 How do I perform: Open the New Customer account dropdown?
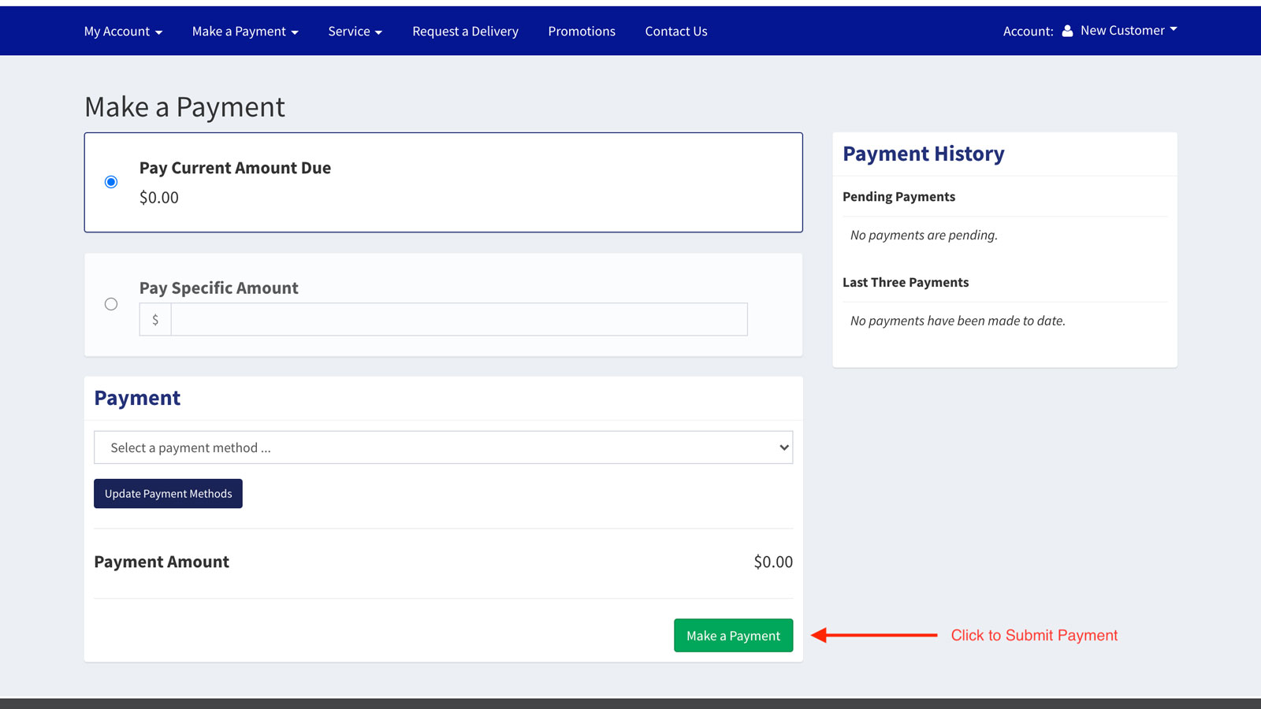click(1129, 31)
